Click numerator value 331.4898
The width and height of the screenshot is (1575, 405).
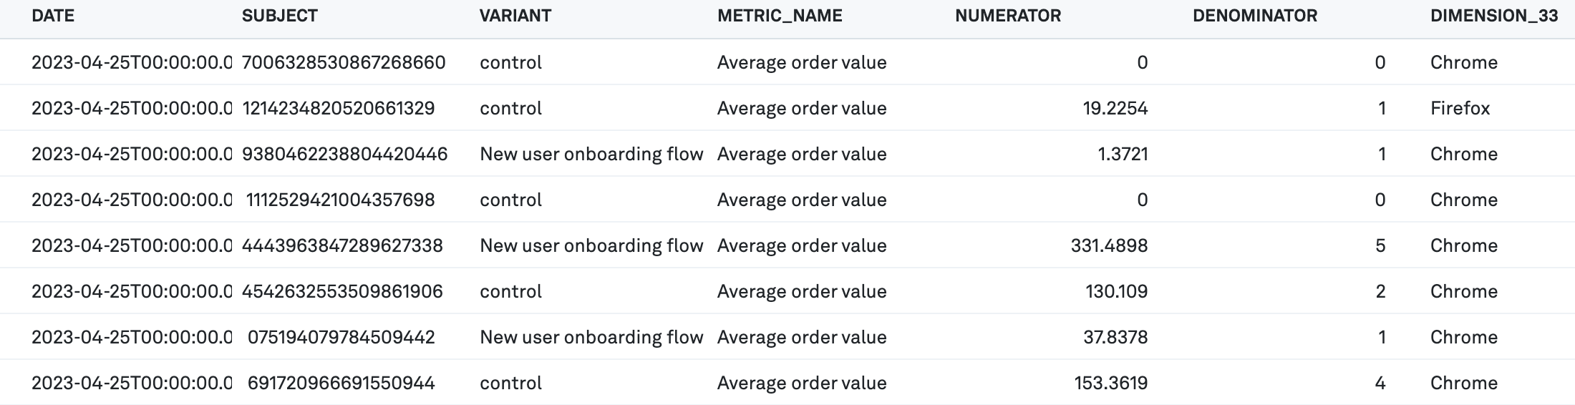pyautogui.click(x=1109, y=246)
